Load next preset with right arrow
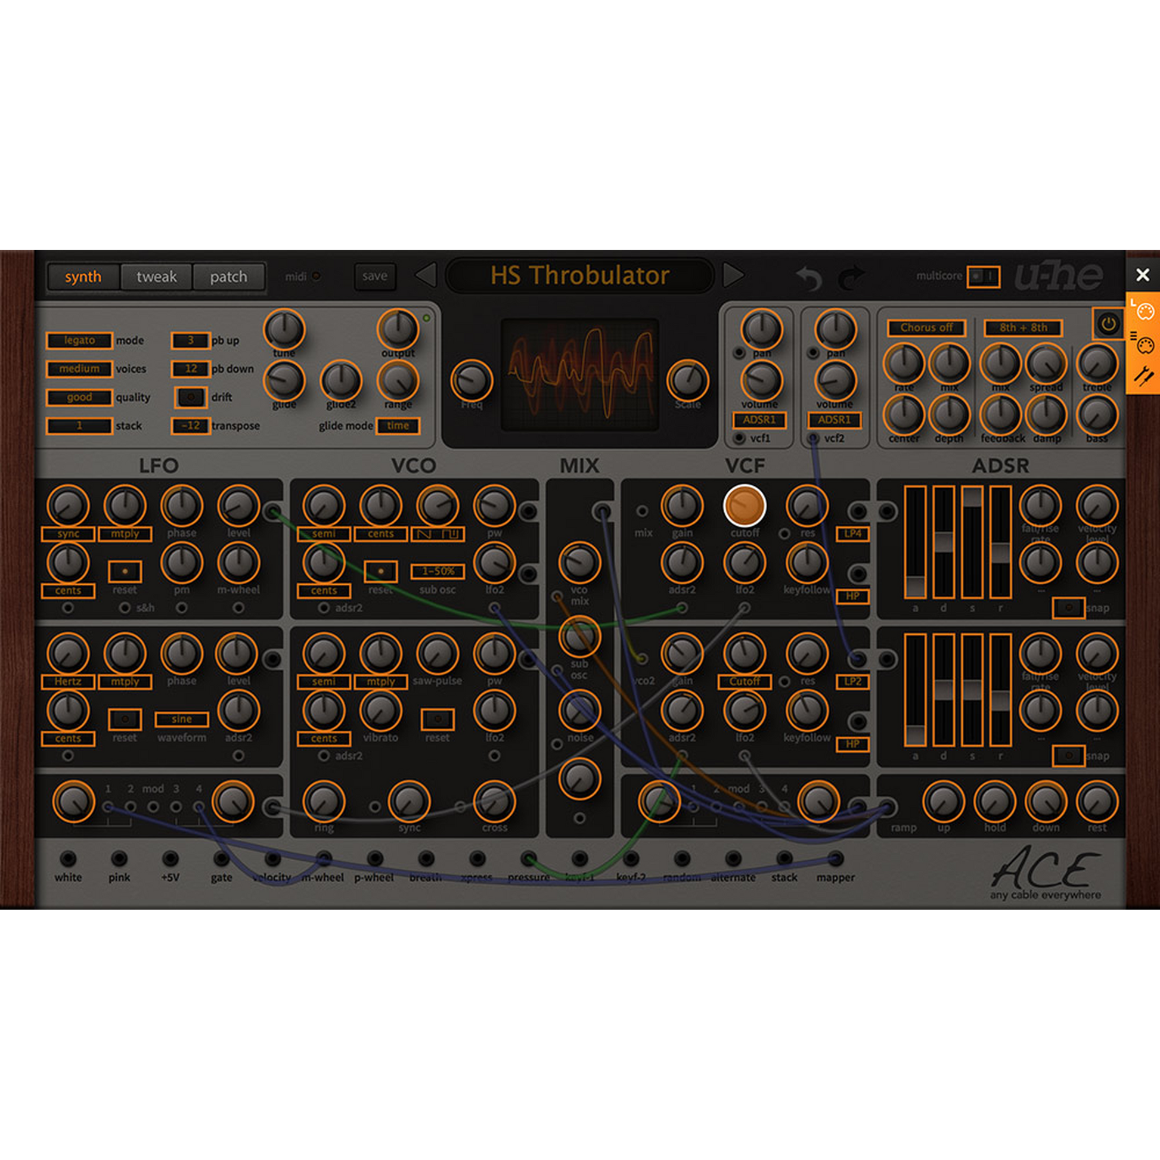 click(x=733, y=275)
